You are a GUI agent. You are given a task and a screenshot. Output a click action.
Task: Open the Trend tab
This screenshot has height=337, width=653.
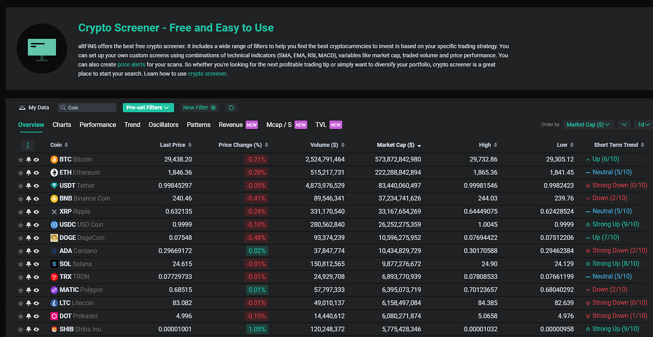132,125
